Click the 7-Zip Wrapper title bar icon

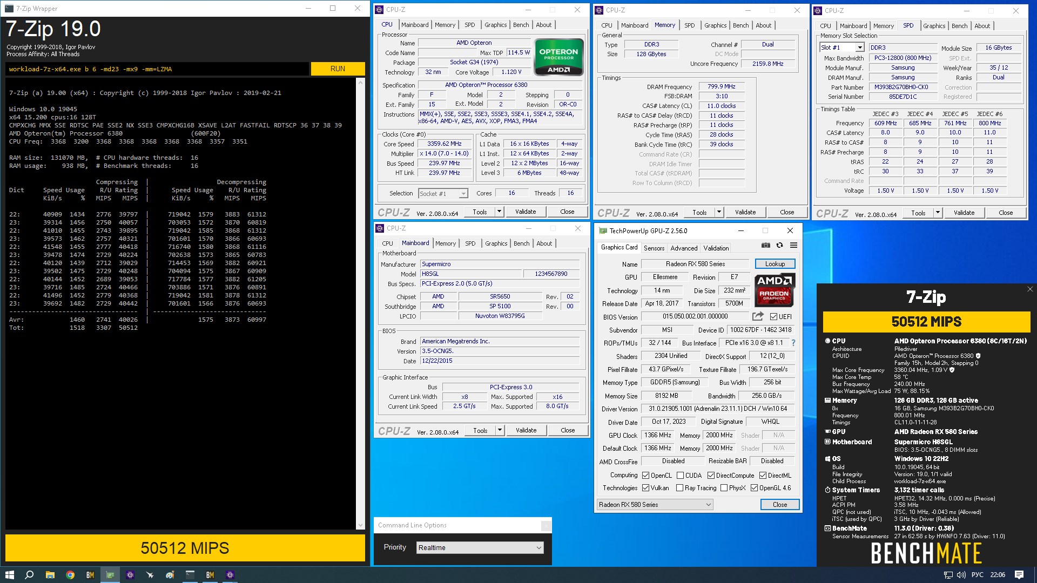[x=10, y=9]
